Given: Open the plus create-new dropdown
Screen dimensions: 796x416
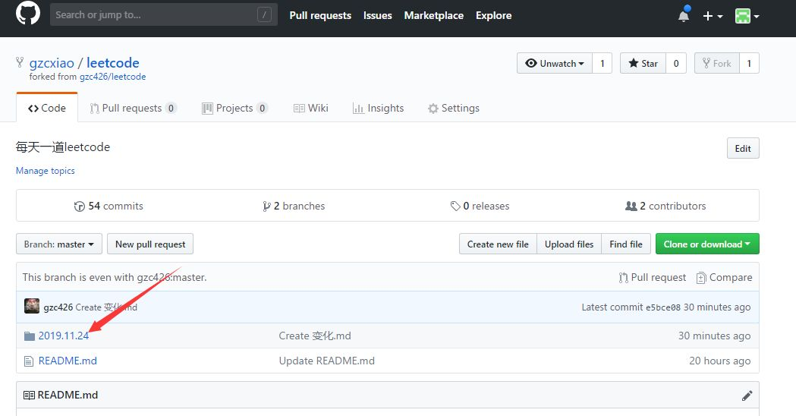Looking at the screenshot, I should (x=712, y=16).
